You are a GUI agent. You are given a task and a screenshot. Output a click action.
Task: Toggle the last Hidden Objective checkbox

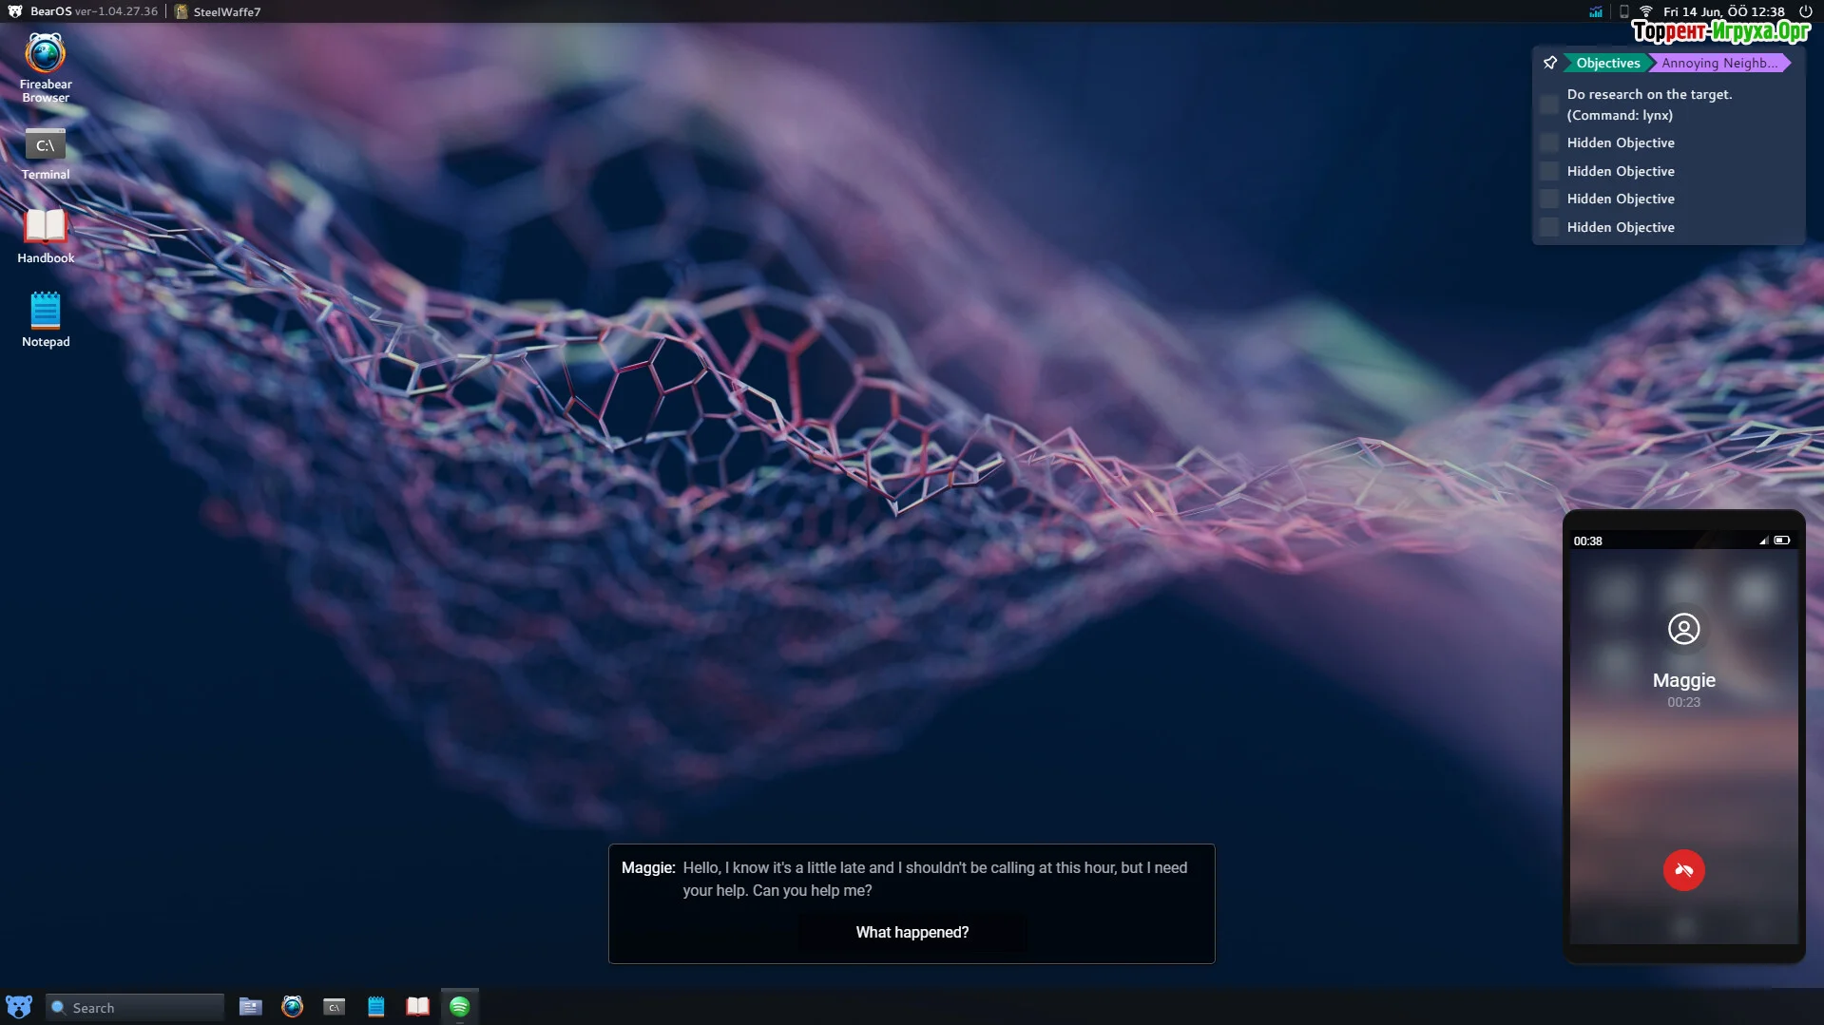click(x=1549, y=228)
